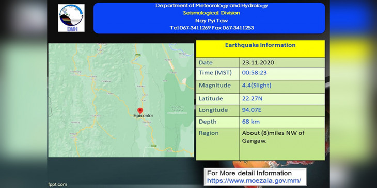Select the Date value 23.11.2020
Image resolution: width=377 pixels, height=188 pixels.
[x=258, y=63]
